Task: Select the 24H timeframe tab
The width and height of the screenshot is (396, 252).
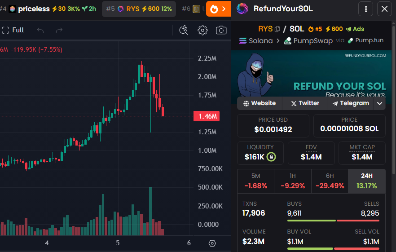Action: pos(367,181)
